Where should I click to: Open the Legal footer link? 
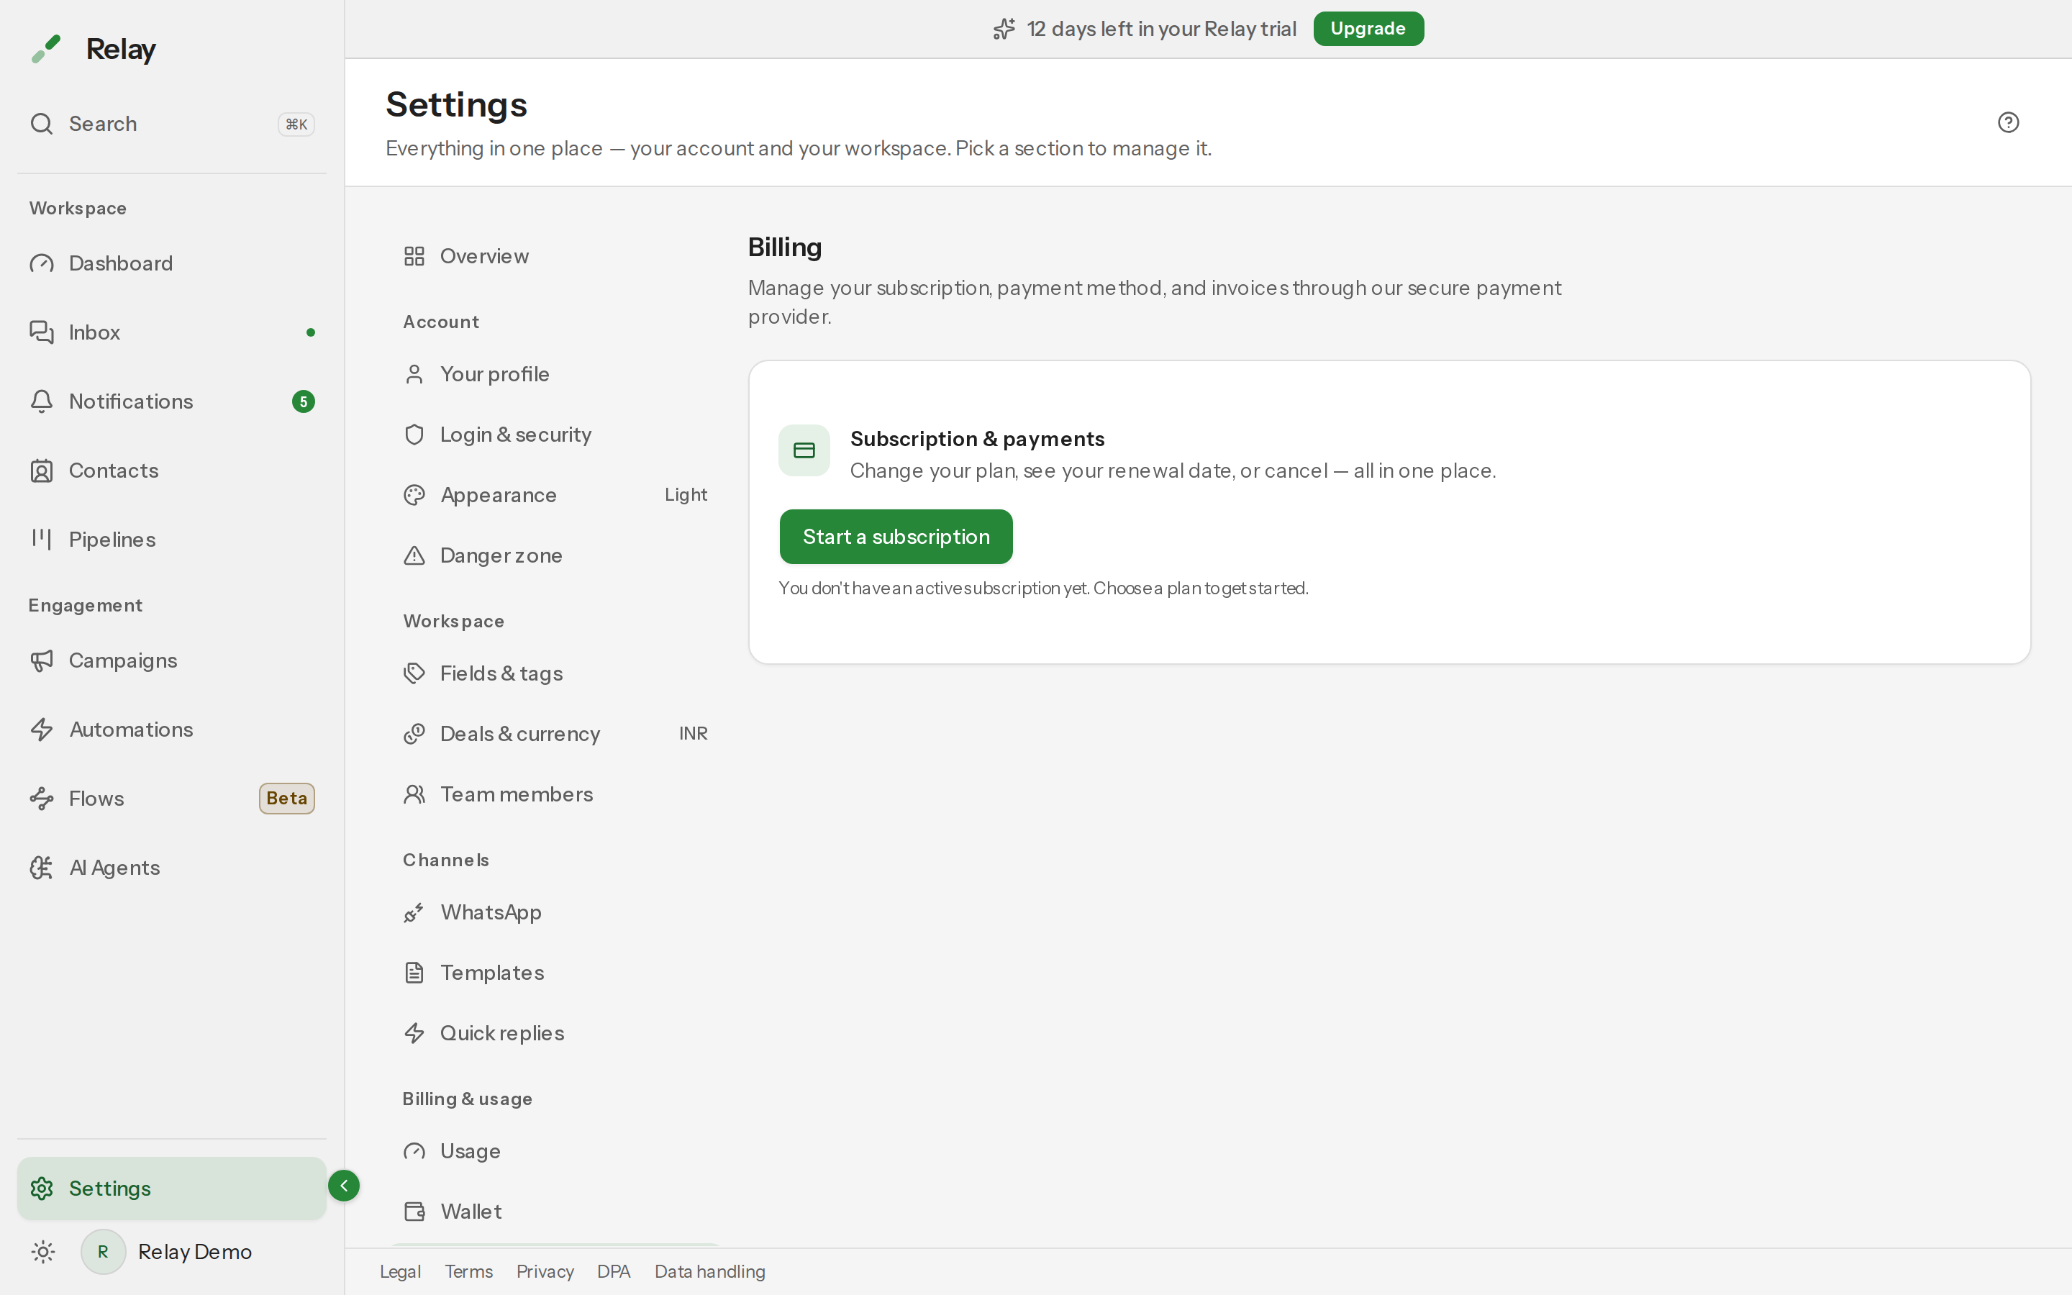pyautogui.click(x=400, y=1272)
